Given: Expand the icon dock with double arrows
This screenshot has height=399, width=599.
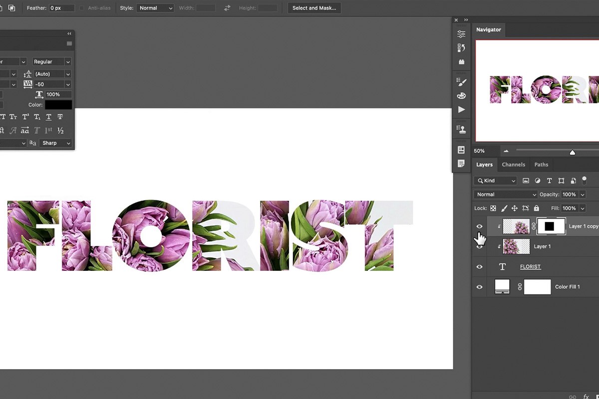Looking at the screenshot, I should 466,20.
